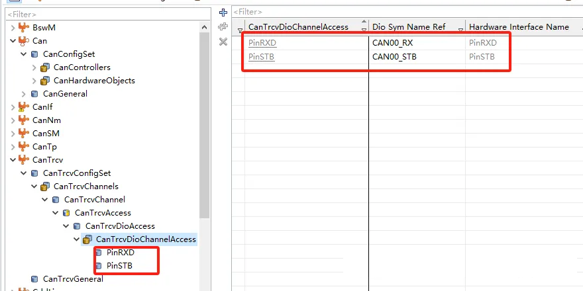Click the CanTrcvGeneral container icon

point(34,279)
